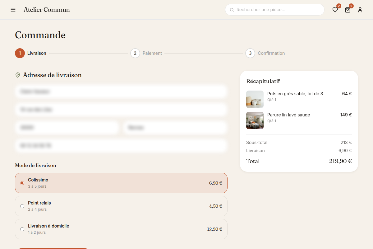
Task: Go to the Confirmation step
Action: [x=265, y=53]
